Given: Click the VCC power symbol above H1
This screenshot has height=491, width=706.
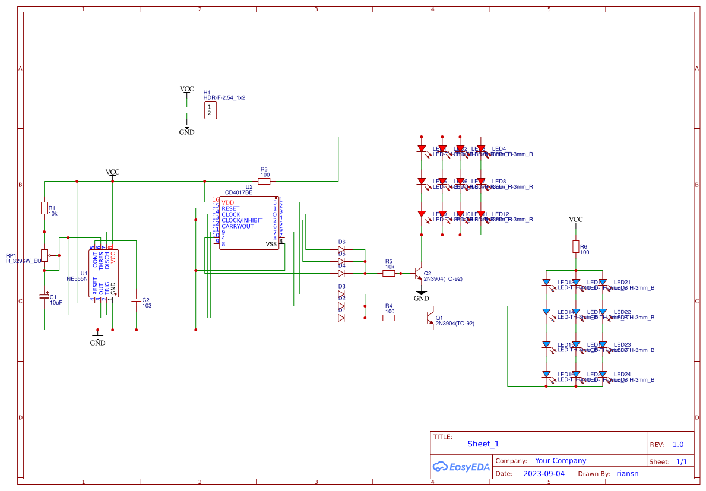Looking at the screenshot, I should (x=186, y=90).
